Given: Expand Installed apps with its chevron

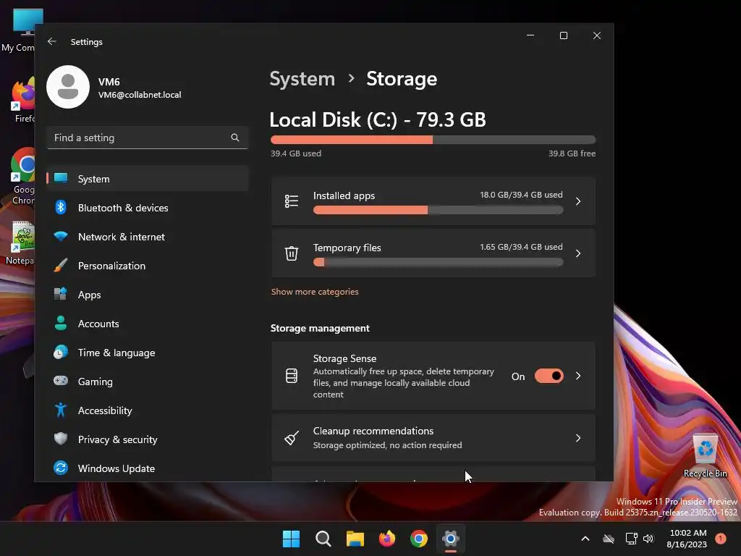Looking at the screenshot, I should pos(578,201).
